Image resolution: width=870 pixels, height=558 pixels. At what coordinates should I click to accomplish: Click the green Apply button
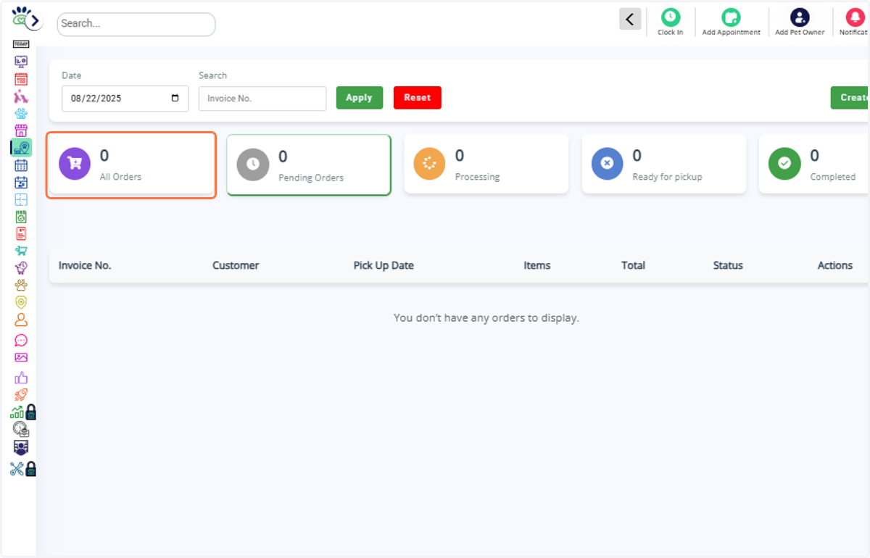click(x=360, y=98)
